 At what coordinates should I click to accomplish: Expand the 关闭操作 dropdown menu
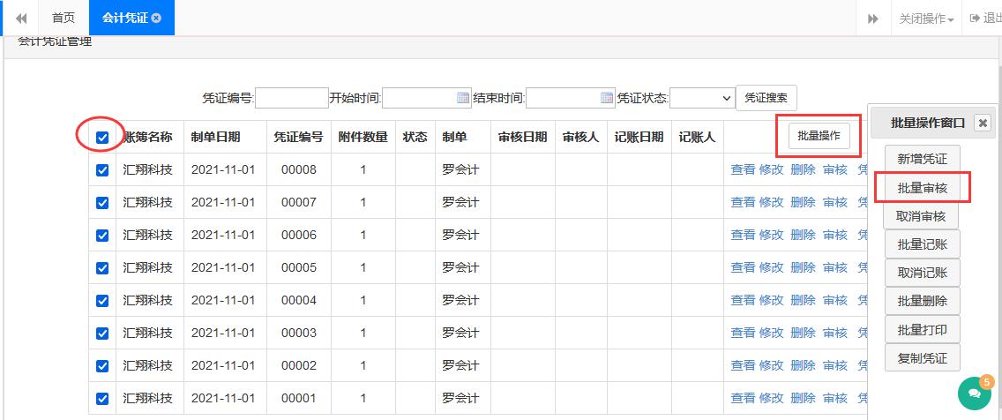(x=926, y=18)
